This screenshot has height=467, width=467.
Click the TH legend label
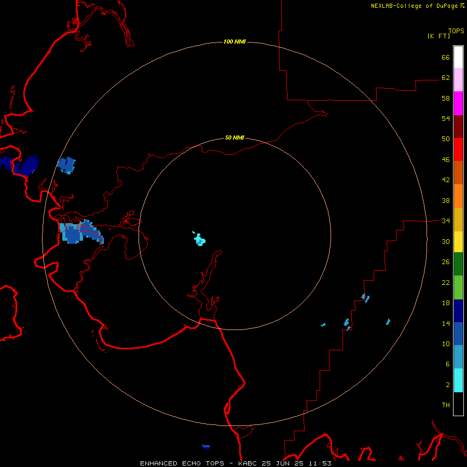pos(446,405)
